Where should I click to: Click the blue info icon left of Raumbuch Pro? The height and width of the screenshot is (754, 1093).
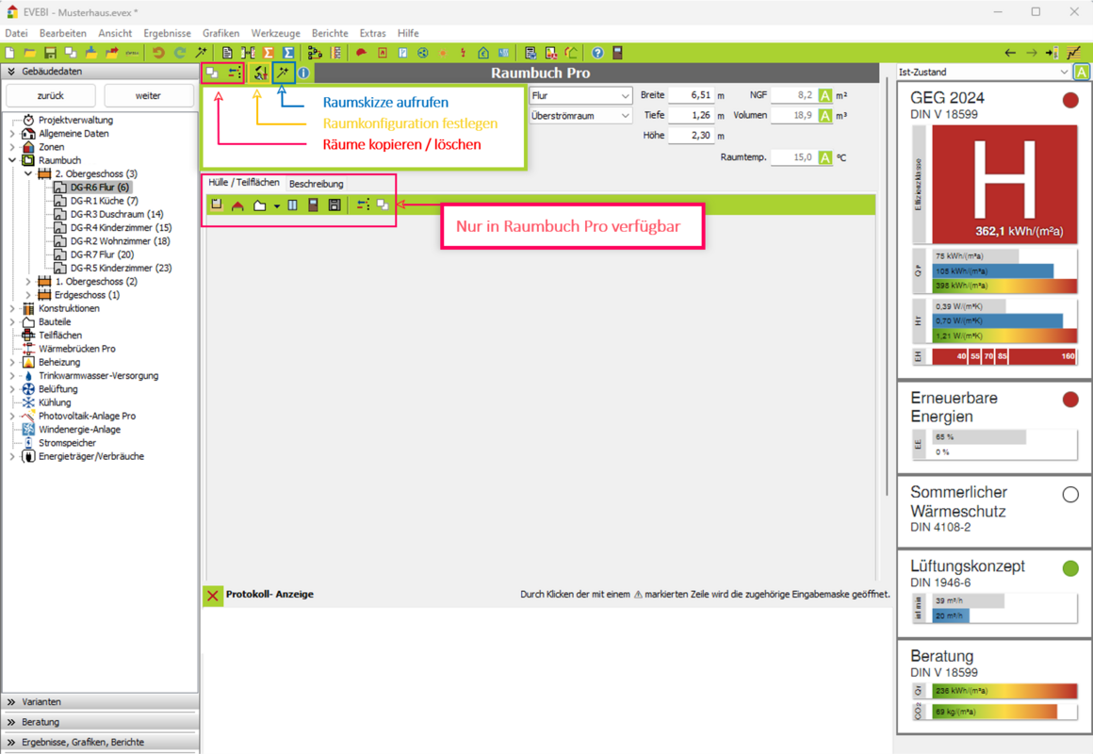pyautogui.click(x=303, y=73)
